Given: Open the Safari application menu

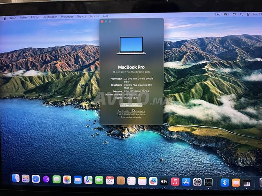Looking at the screenshot, I should 13,18.
